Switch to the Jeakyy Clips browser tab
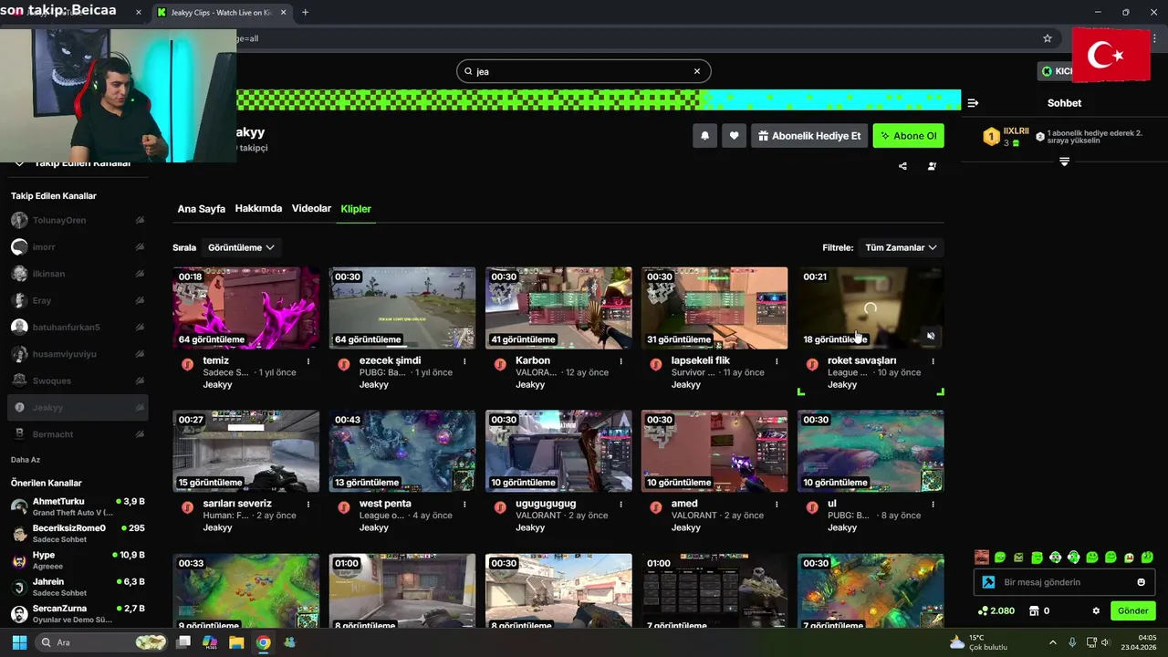1168x657 pixels. coord(222,13)
